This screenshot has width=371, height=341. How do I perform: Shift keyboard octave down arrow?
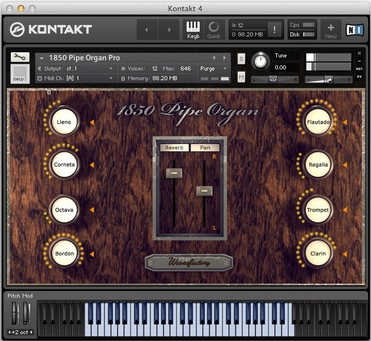[x=9, y=332]
